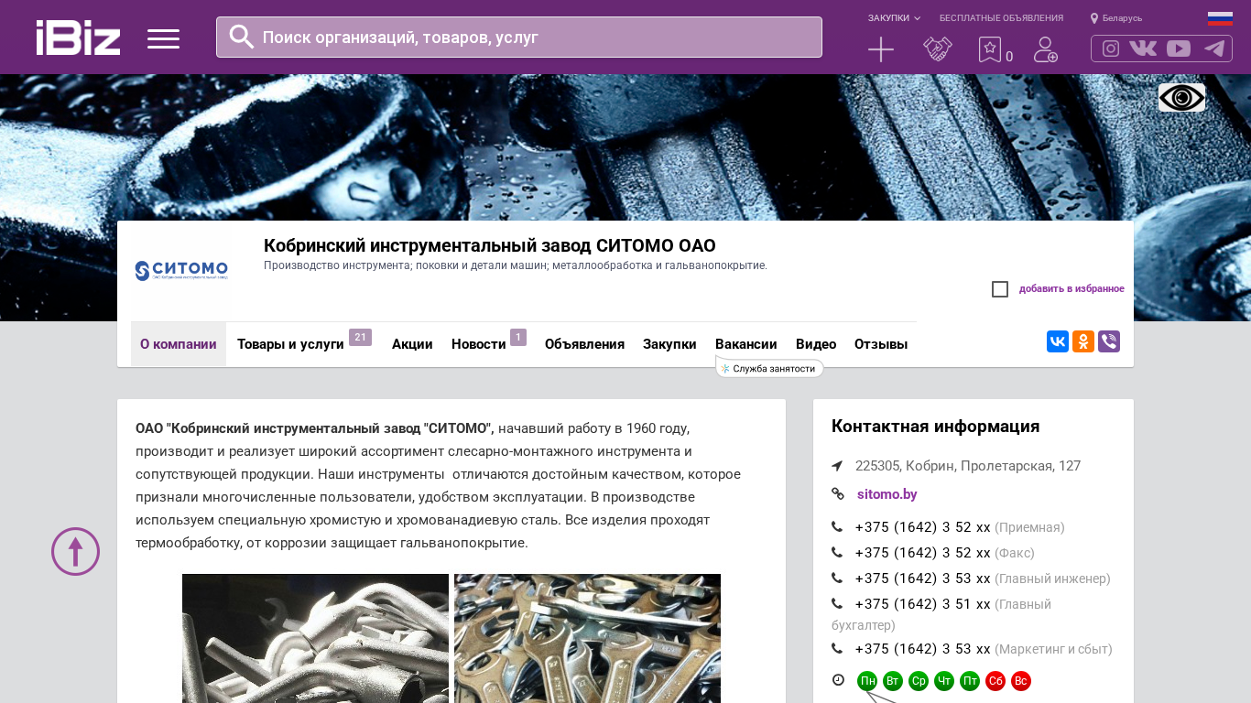Open the sitomo.by website link
Image resolution: width=1251 pixels, height=703 pixels.
tap(887, 494)
